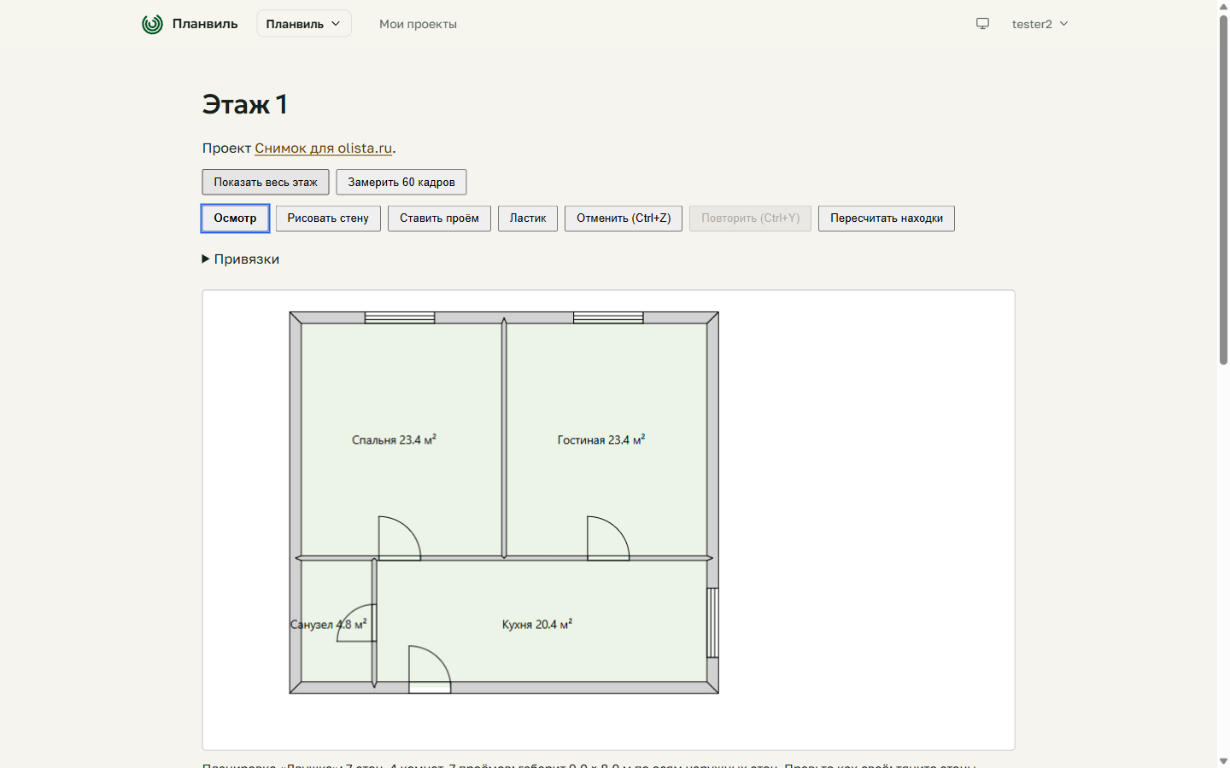
Task: Choose the Ставить проём tool
Action: (x=439, y=218)
